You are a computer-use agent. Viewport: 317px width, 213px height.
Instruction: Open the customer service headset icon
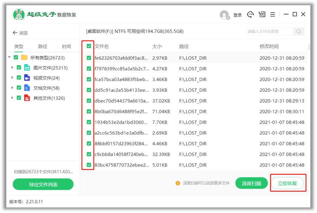tap(250, 14)
